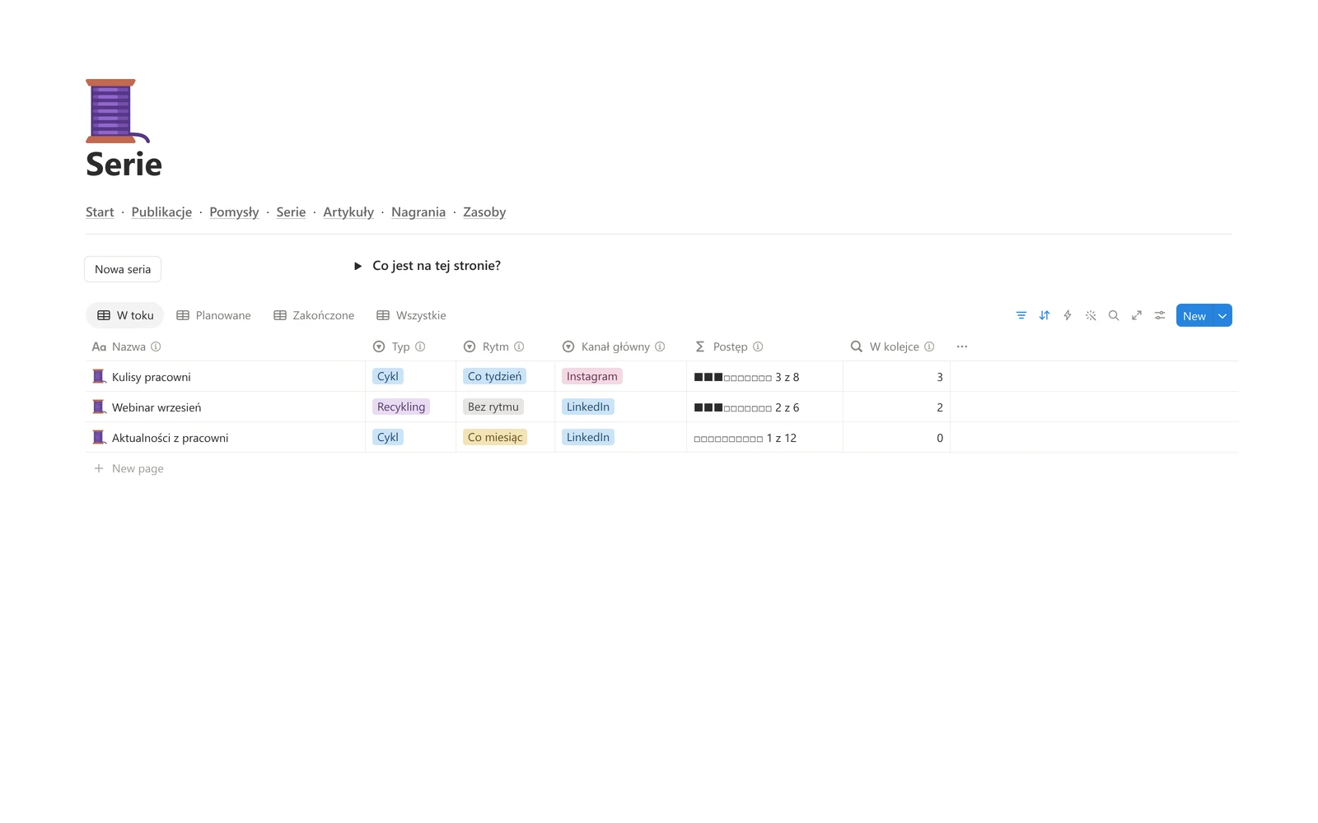Open automations lightning bolt icon

point(1068,315)
